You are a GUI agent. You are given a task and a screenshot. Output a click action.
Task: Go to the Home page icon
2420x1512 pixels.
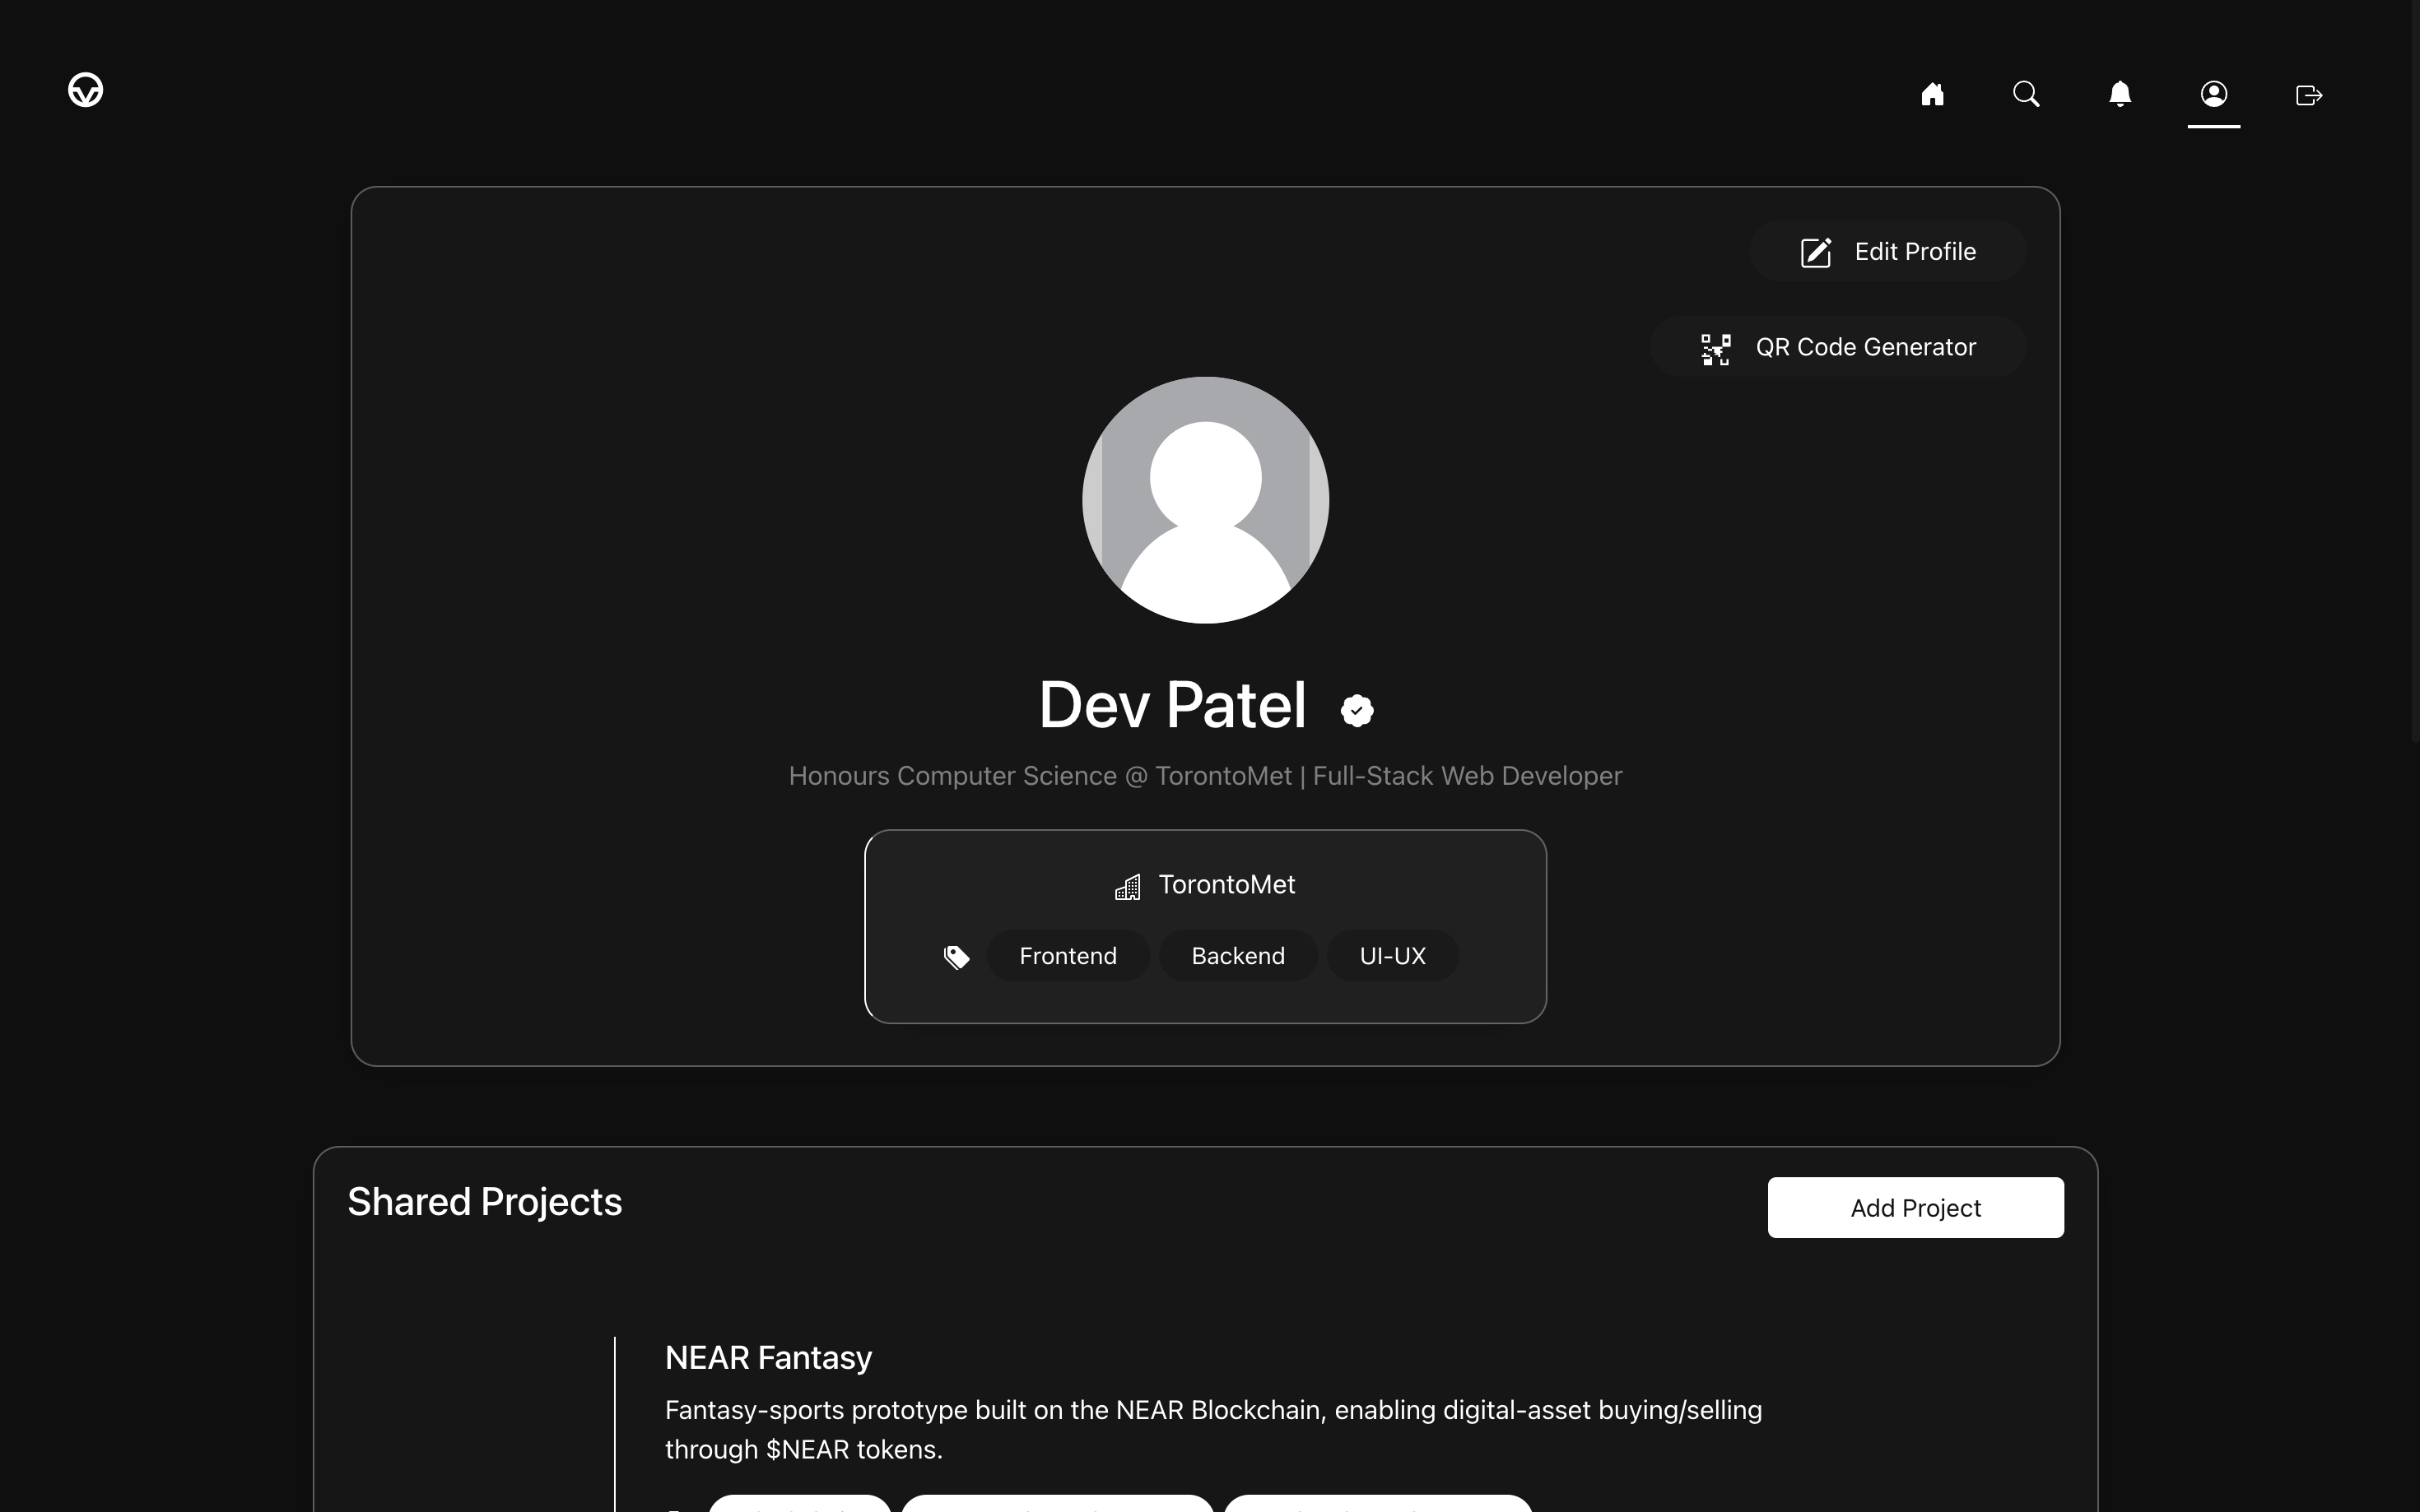pos(1932,94)
